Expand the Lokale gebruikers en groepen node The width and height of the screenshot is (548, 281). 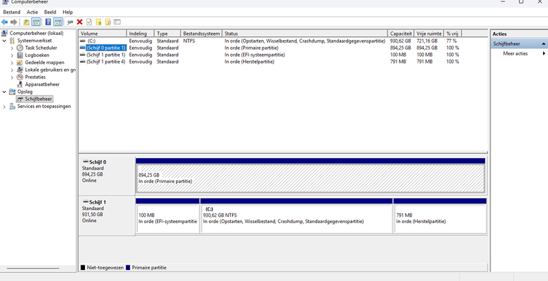tap(12, 70)
